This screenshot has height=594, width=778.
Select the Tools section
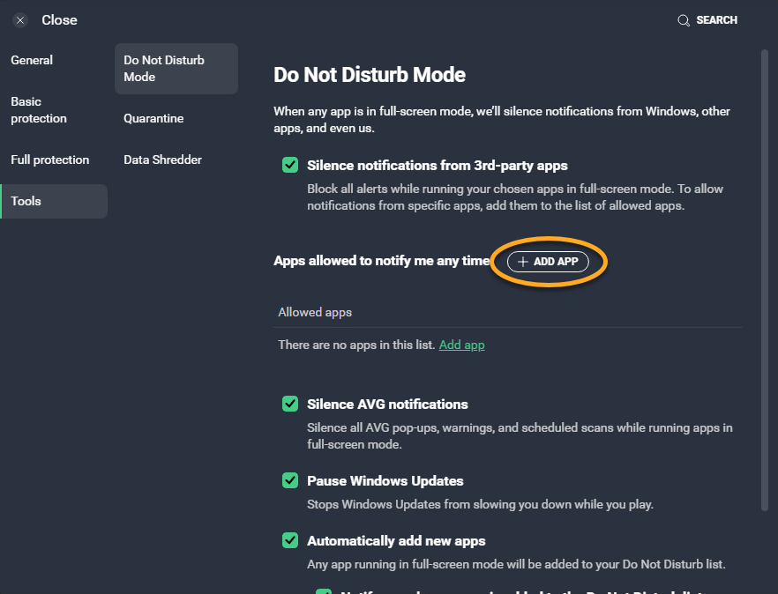(26, 201)
